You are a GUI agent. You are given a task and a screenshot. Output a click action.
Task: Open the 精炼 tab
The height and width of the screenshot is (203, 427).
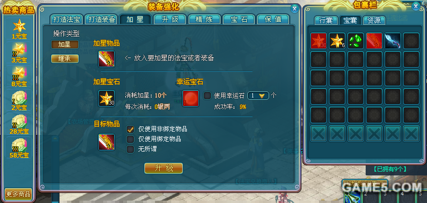tap(204, 19)
